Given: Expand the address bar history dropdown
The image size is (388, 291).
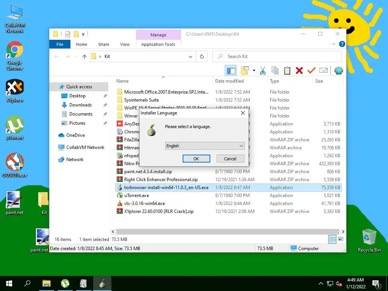Looking at the screenshot, I should (191, 57).
